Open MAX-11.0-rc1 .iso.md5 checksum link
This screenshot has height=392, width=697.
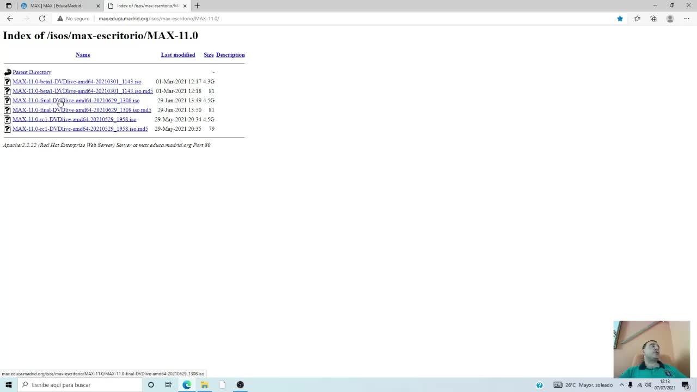click(80, 129)
